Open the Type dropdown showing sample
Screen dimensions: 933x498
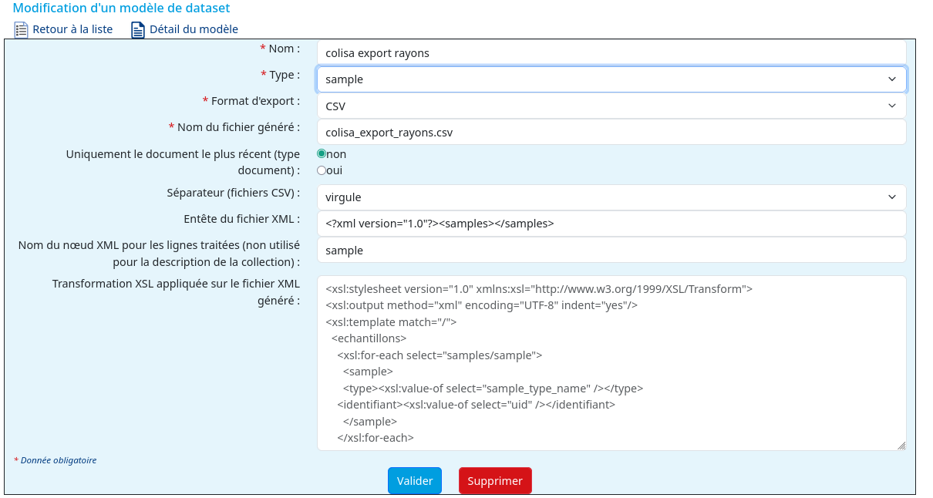pyautogui.click(x=611, y=79)
